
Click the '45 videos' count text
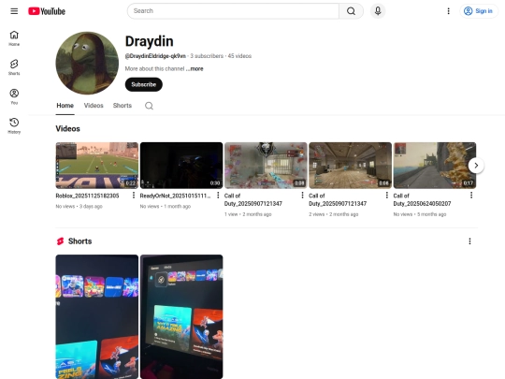(x=239, y=56)
